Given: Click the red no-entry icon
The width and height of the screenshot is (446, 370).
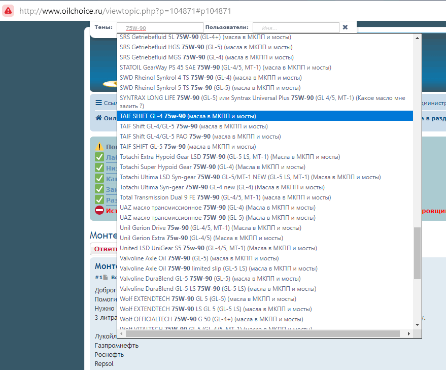Looking at the screenshot, I should pos(99,210).
